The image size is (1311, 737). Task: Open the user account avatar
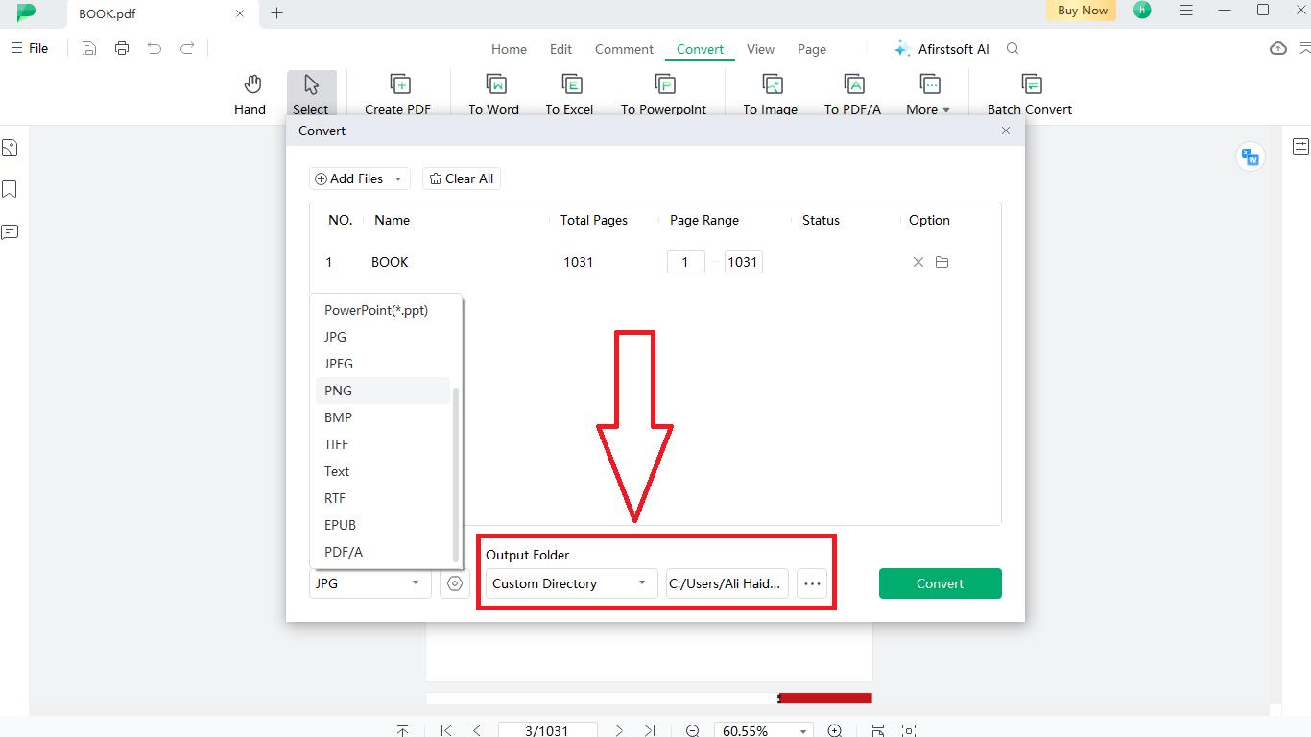1142,11
